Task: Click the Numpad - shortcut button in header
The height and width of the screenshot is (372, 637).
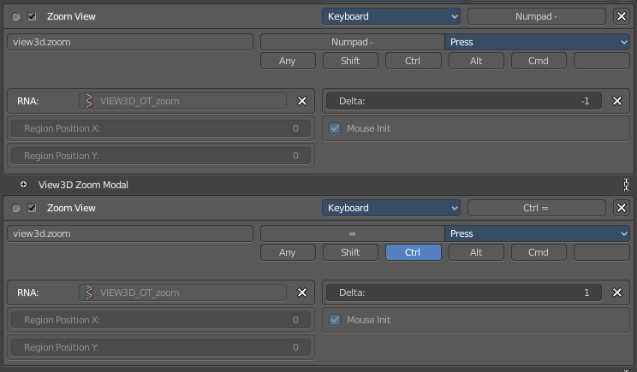Action: [536, 16]
